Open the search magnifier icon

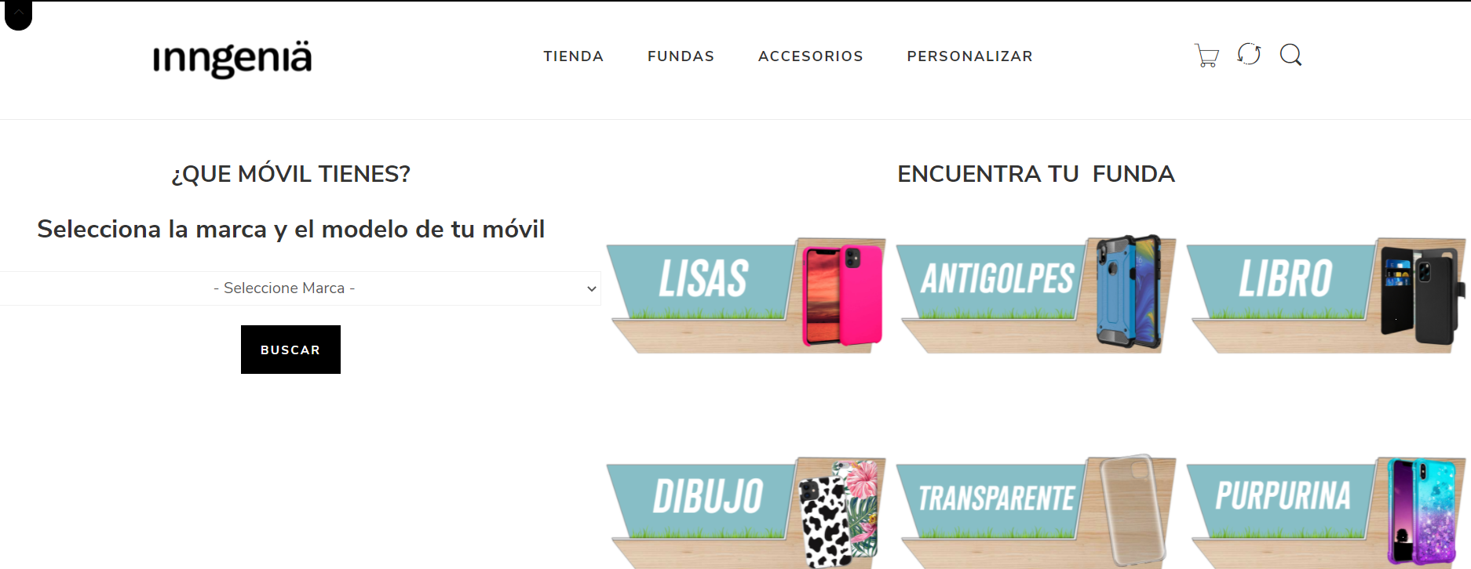pos(1290,55)
